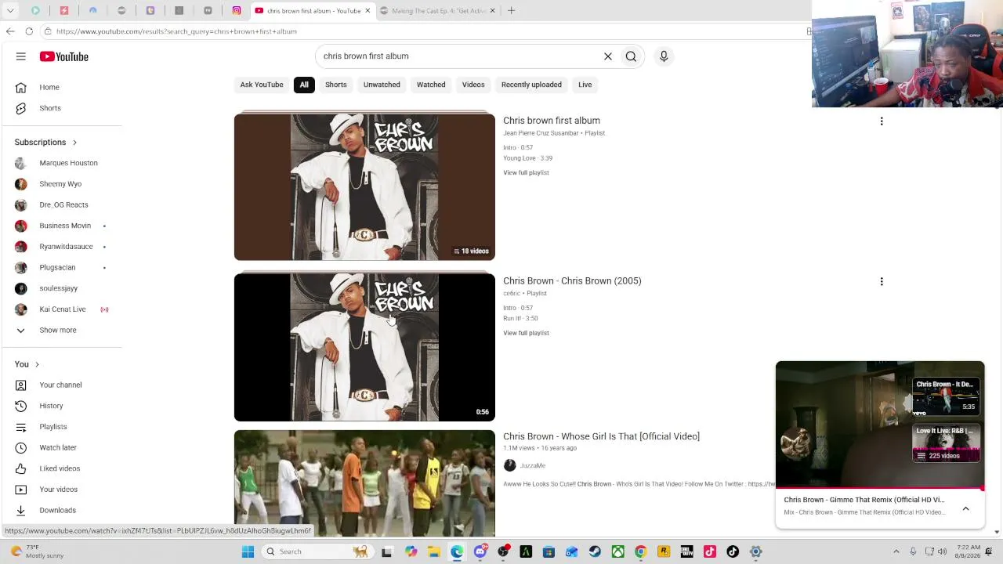
Task: Open Steam from the taskbar
Action: (x=595, y=551)
